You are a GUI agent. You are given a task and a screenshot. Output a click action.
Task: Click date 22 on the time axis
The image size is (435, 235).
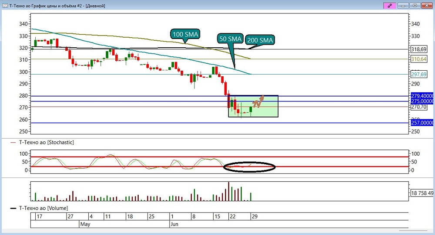click(x=232, y=216)
